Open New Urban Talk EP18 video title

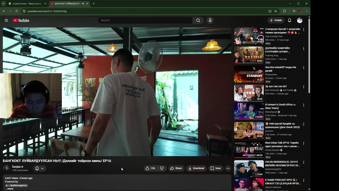coord(282,145)
